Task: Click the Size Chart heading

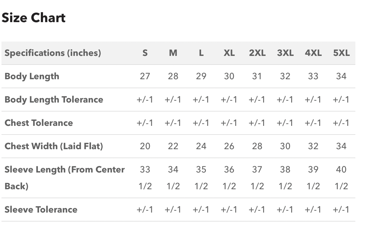Action: [x=33, y=18]
